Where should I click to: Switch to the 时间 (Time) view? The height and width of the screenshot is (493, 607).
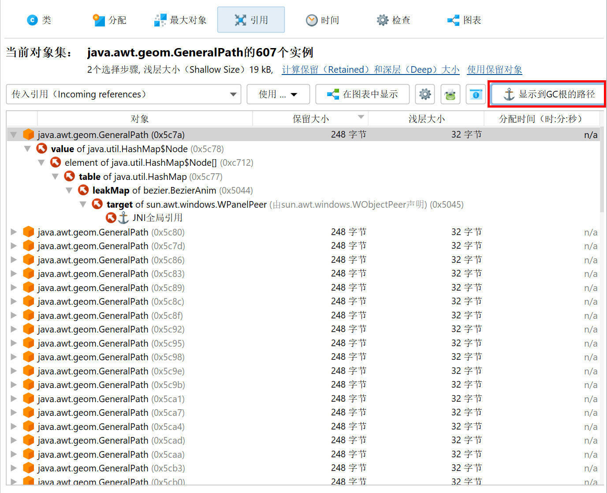click(x=323, y=20)
